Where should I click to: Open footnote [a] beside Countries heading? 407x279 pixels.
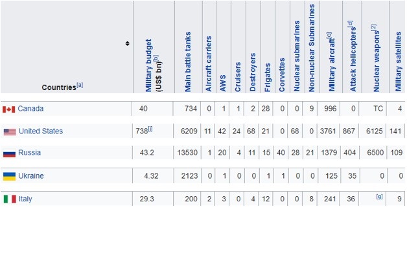click(80, 85)
